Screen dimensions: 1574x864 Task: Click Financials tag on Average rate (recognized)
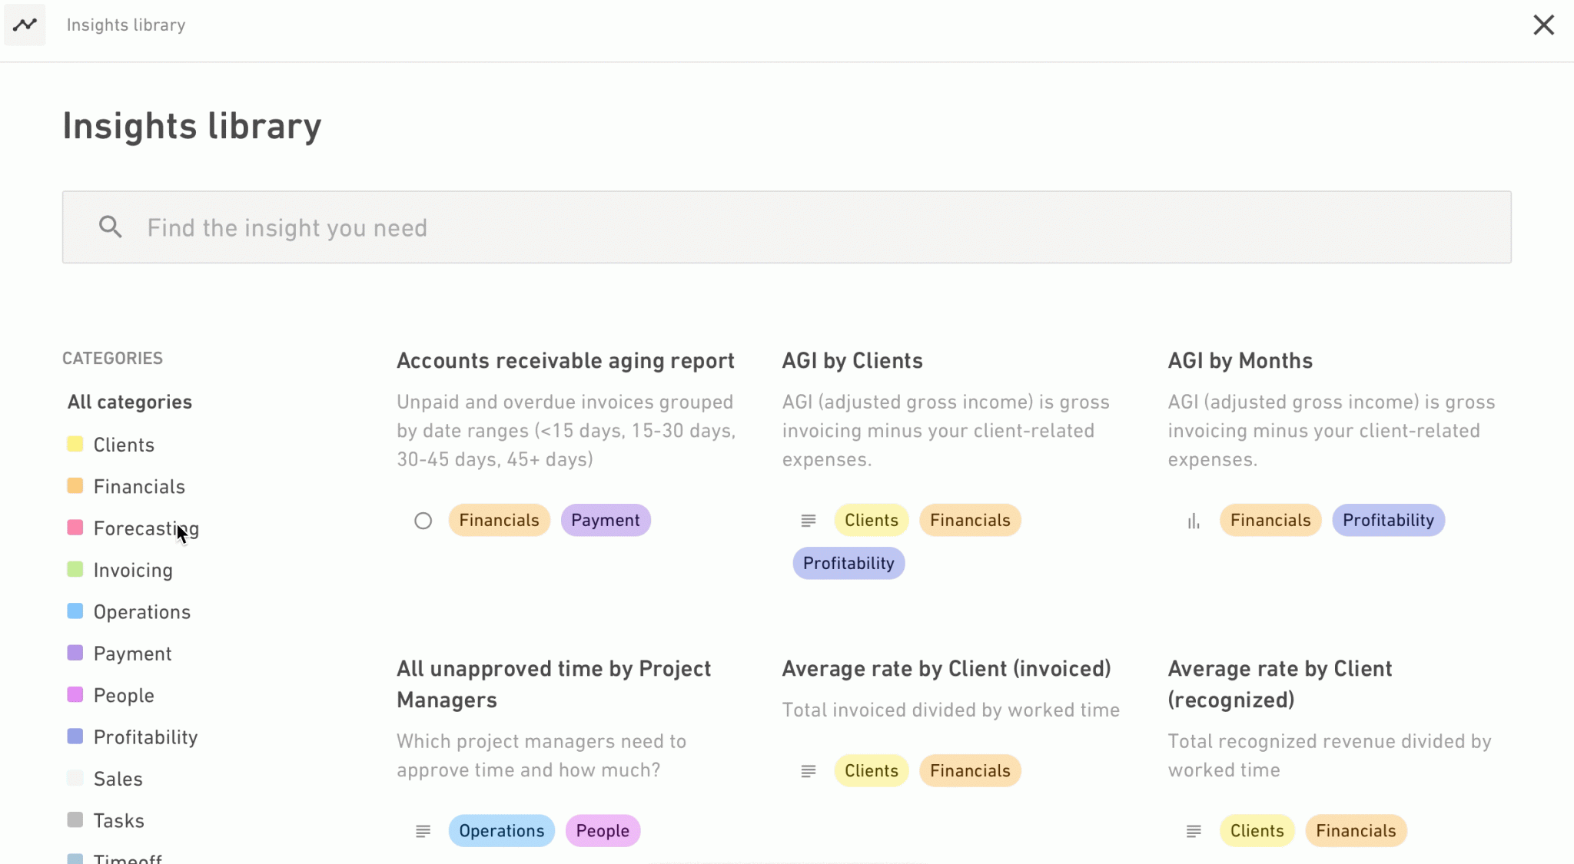[1356, 831]
